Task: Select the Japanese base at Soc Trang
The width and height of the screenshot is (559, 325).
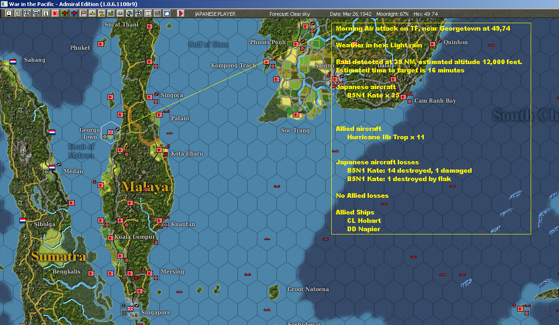Action: (x=296, y=114)
